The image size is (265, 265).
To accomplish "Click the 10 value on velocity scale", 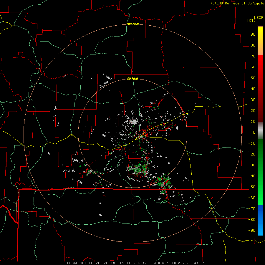I will [253, 122].
